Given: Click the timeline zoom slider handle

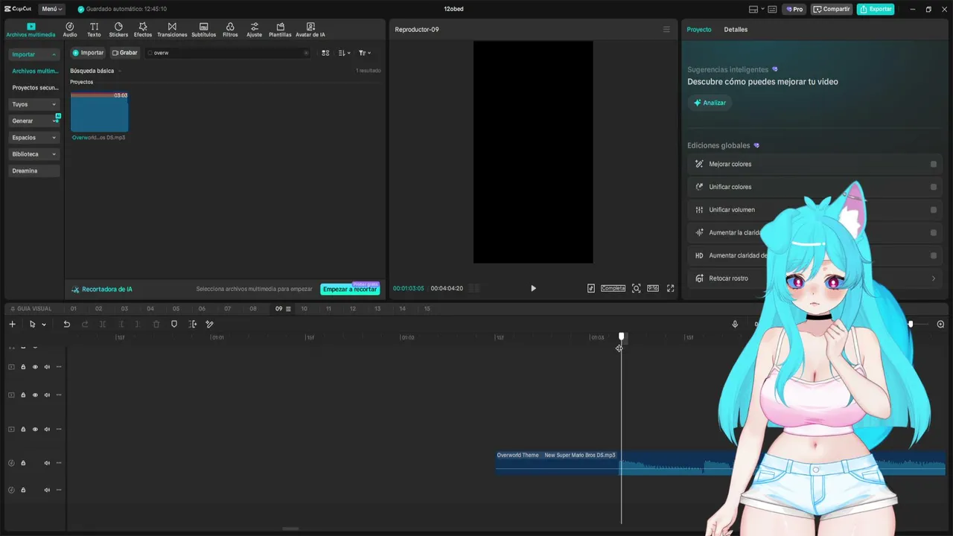Looking at the screenshot, I should point(910,324).
